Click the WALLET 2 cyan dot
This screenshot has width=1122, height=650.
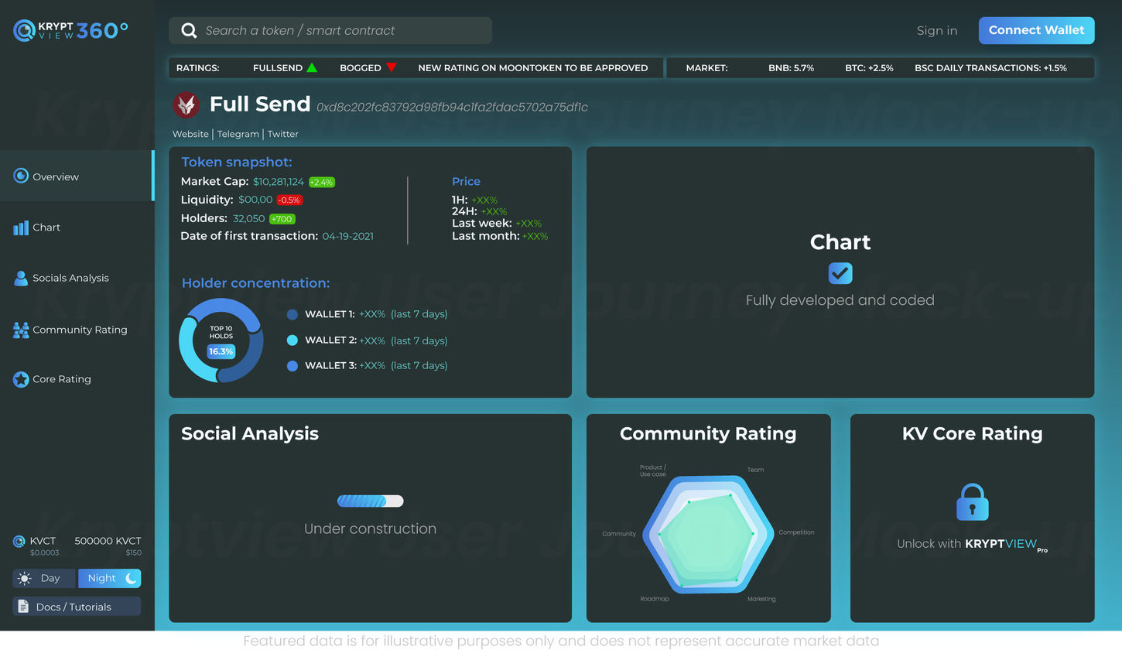tap(292, 340)
